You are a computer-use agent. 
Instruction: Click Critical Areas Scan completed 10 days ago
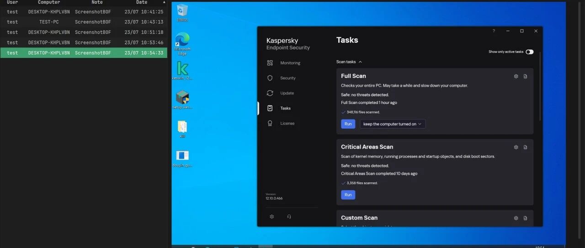(379, 174)
